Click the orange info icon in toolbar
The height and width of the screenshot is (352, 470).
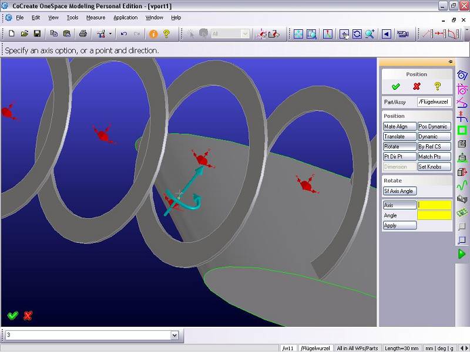(153, 34)
